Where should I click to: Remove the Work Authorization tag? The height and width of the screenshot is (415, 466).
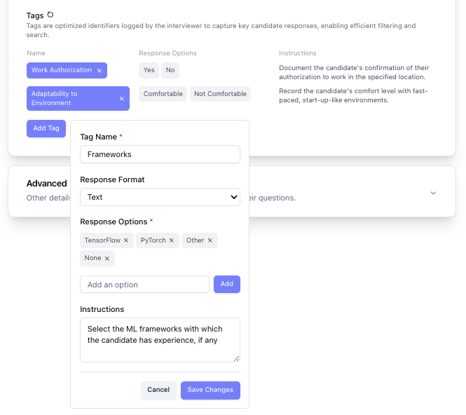[100, 71]
